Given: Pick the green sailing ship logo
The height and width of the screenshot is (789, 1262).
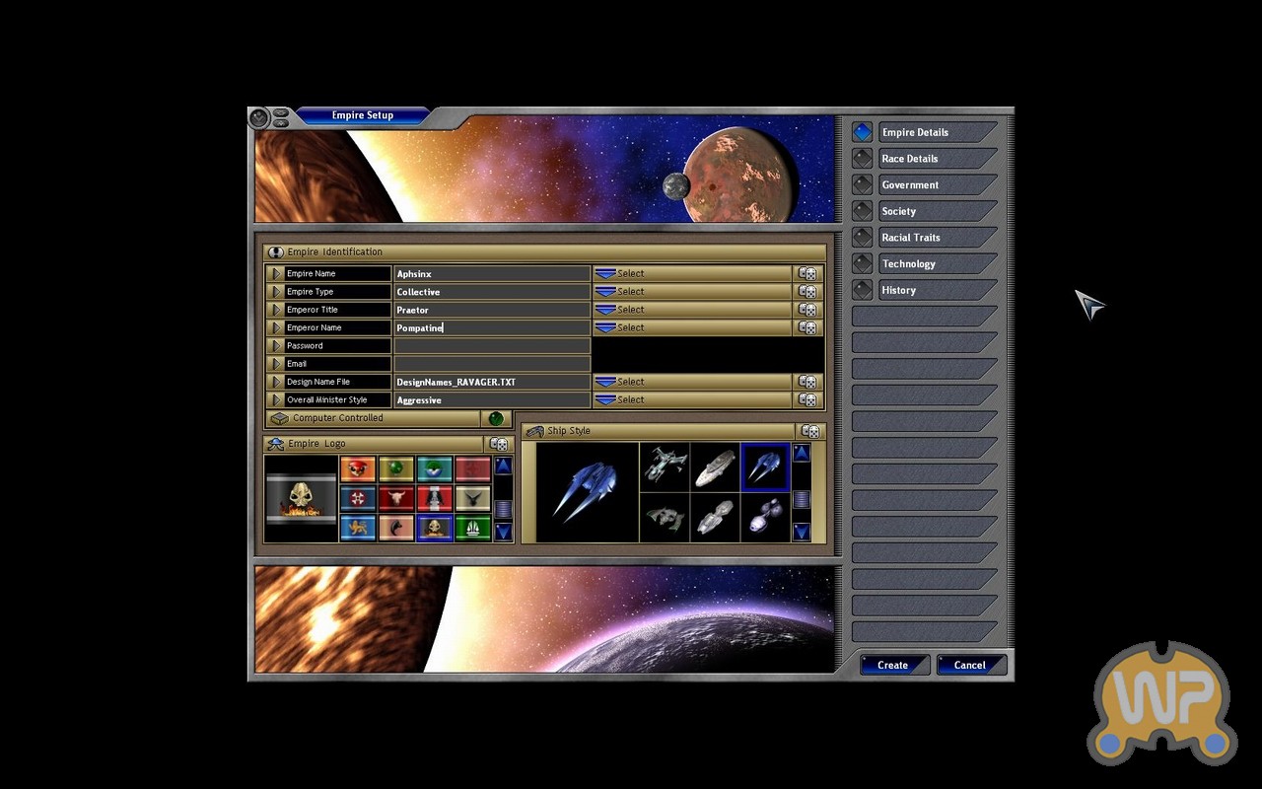Looking at the screenshot, I should coord(473,528).
